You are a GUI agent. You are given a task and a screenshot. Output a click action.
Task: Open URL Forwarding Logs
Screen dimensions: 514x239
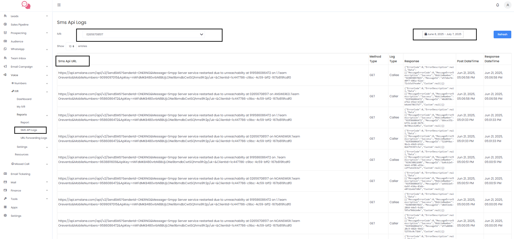(x=34, y=138)
